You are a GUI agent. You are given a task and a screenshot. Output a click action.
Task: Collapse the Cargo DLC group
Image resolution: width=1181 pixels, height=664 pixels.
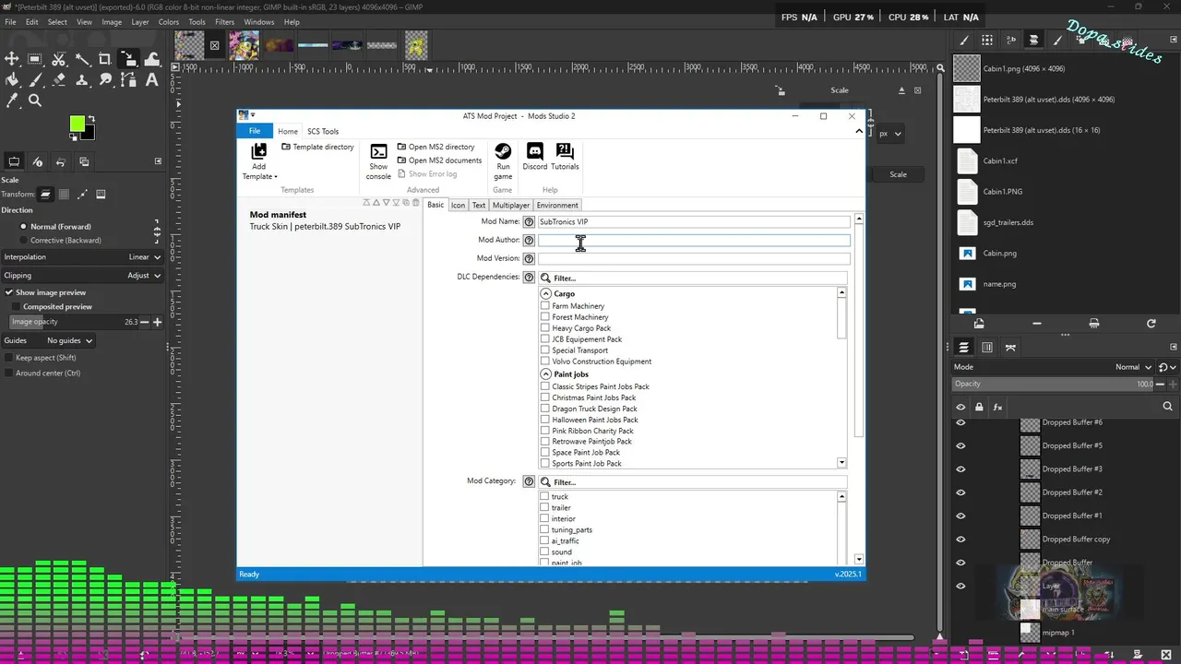(x=545, y=293)
